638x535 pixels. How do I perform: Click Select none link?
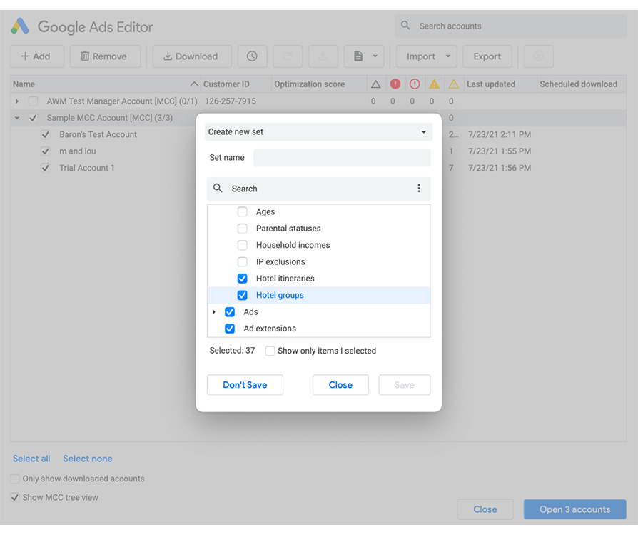pos(88,459)
